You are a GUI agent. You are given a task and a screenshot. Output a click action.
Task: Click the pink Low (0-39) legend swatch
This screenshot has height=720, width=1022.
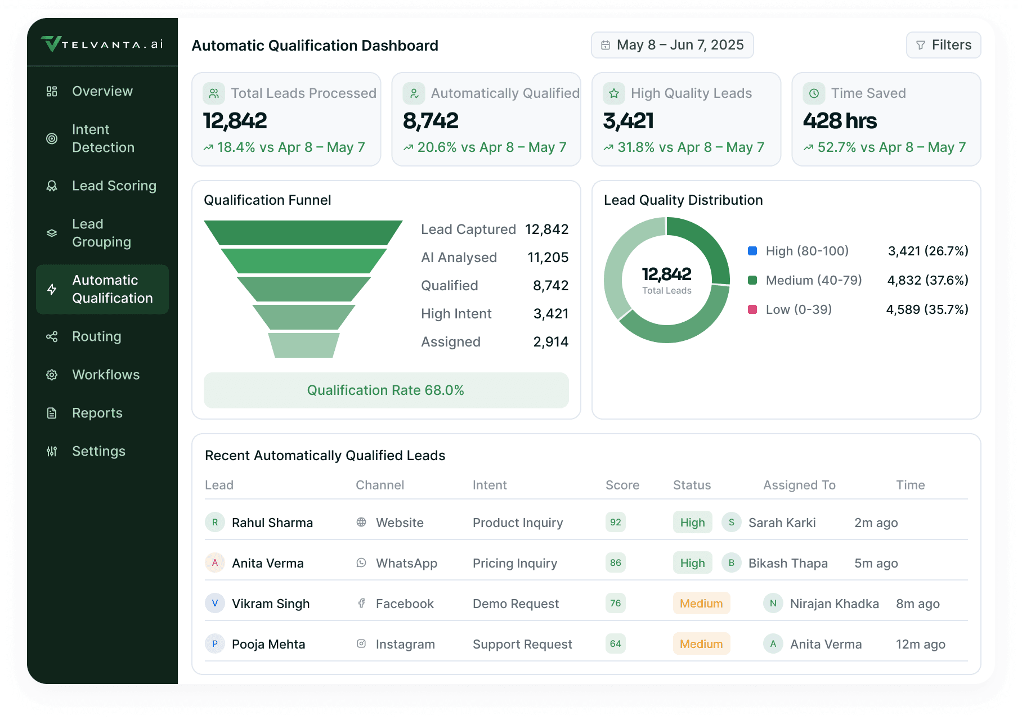pos(752,309)
